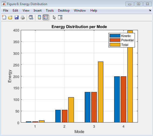This screenshot has width=153, height=136.
Task: Click the x-axis tick label 4
Action: click(123, 127)
